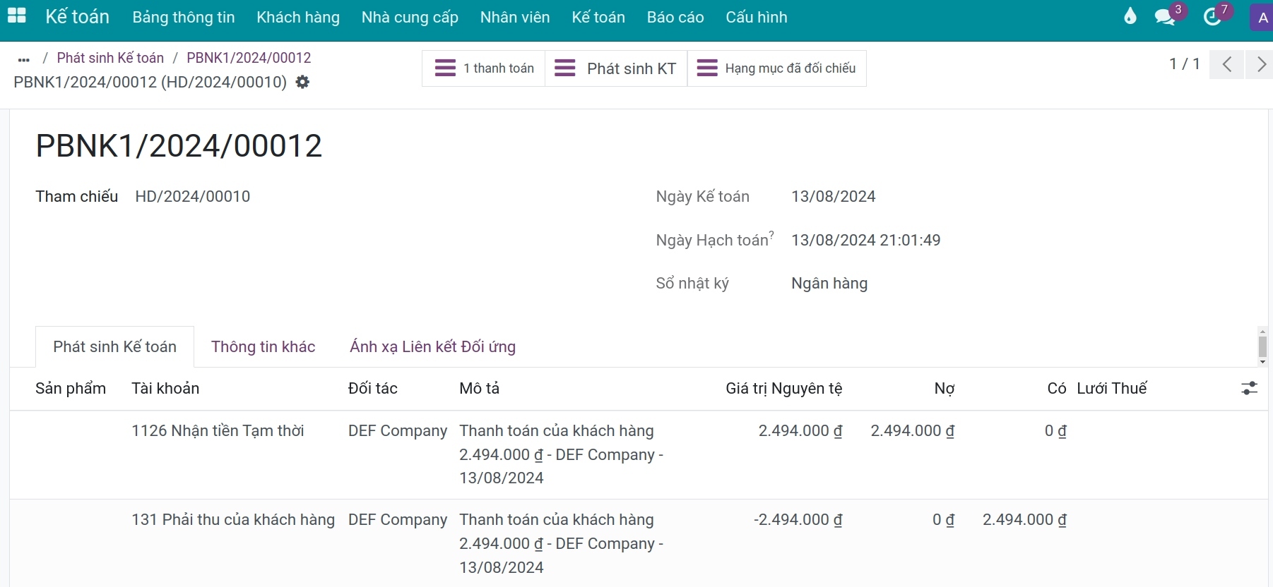Open the apps grid home menu

point(16,16)
